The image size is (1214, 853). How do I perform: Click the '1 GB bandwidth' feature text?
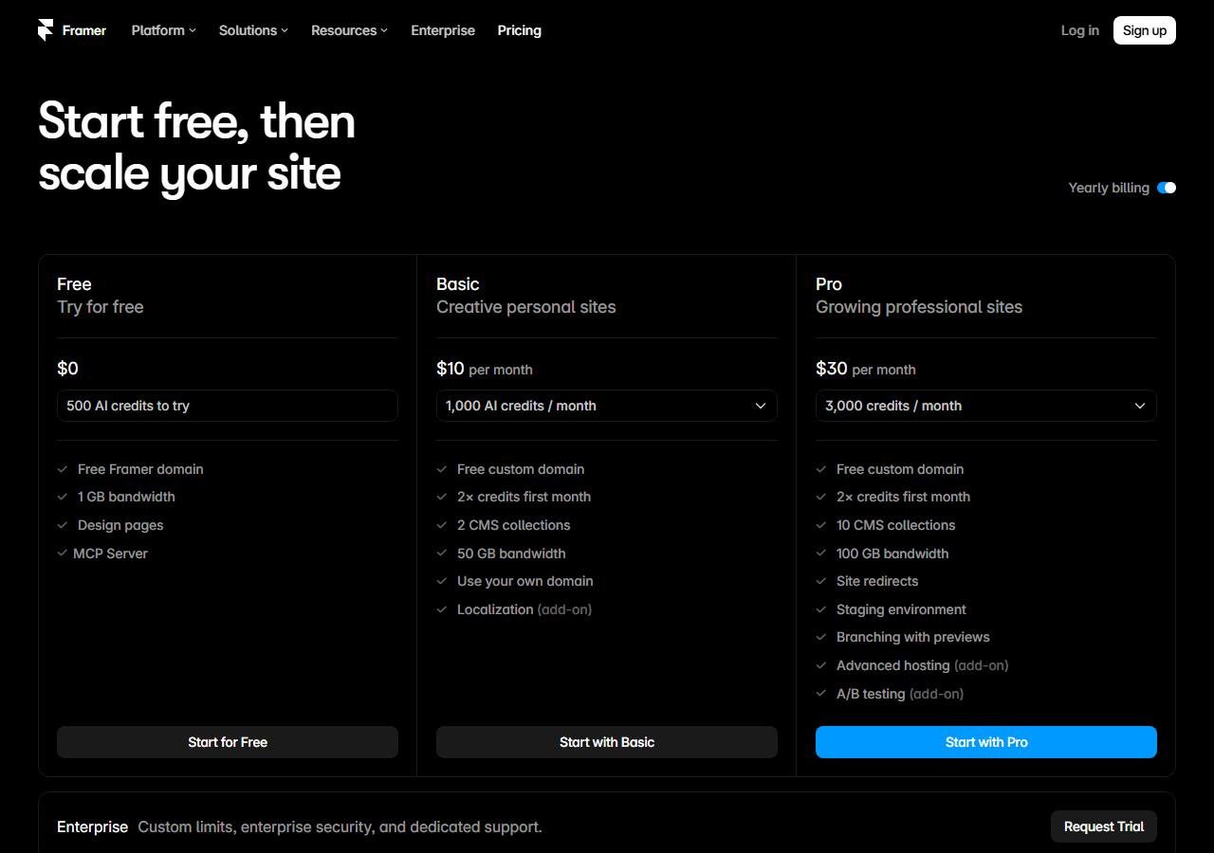126,497
